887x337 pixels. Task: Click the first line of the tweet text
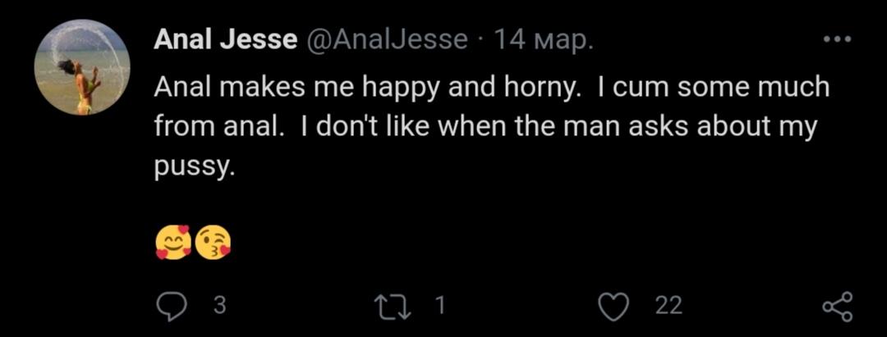click(491, 87)
